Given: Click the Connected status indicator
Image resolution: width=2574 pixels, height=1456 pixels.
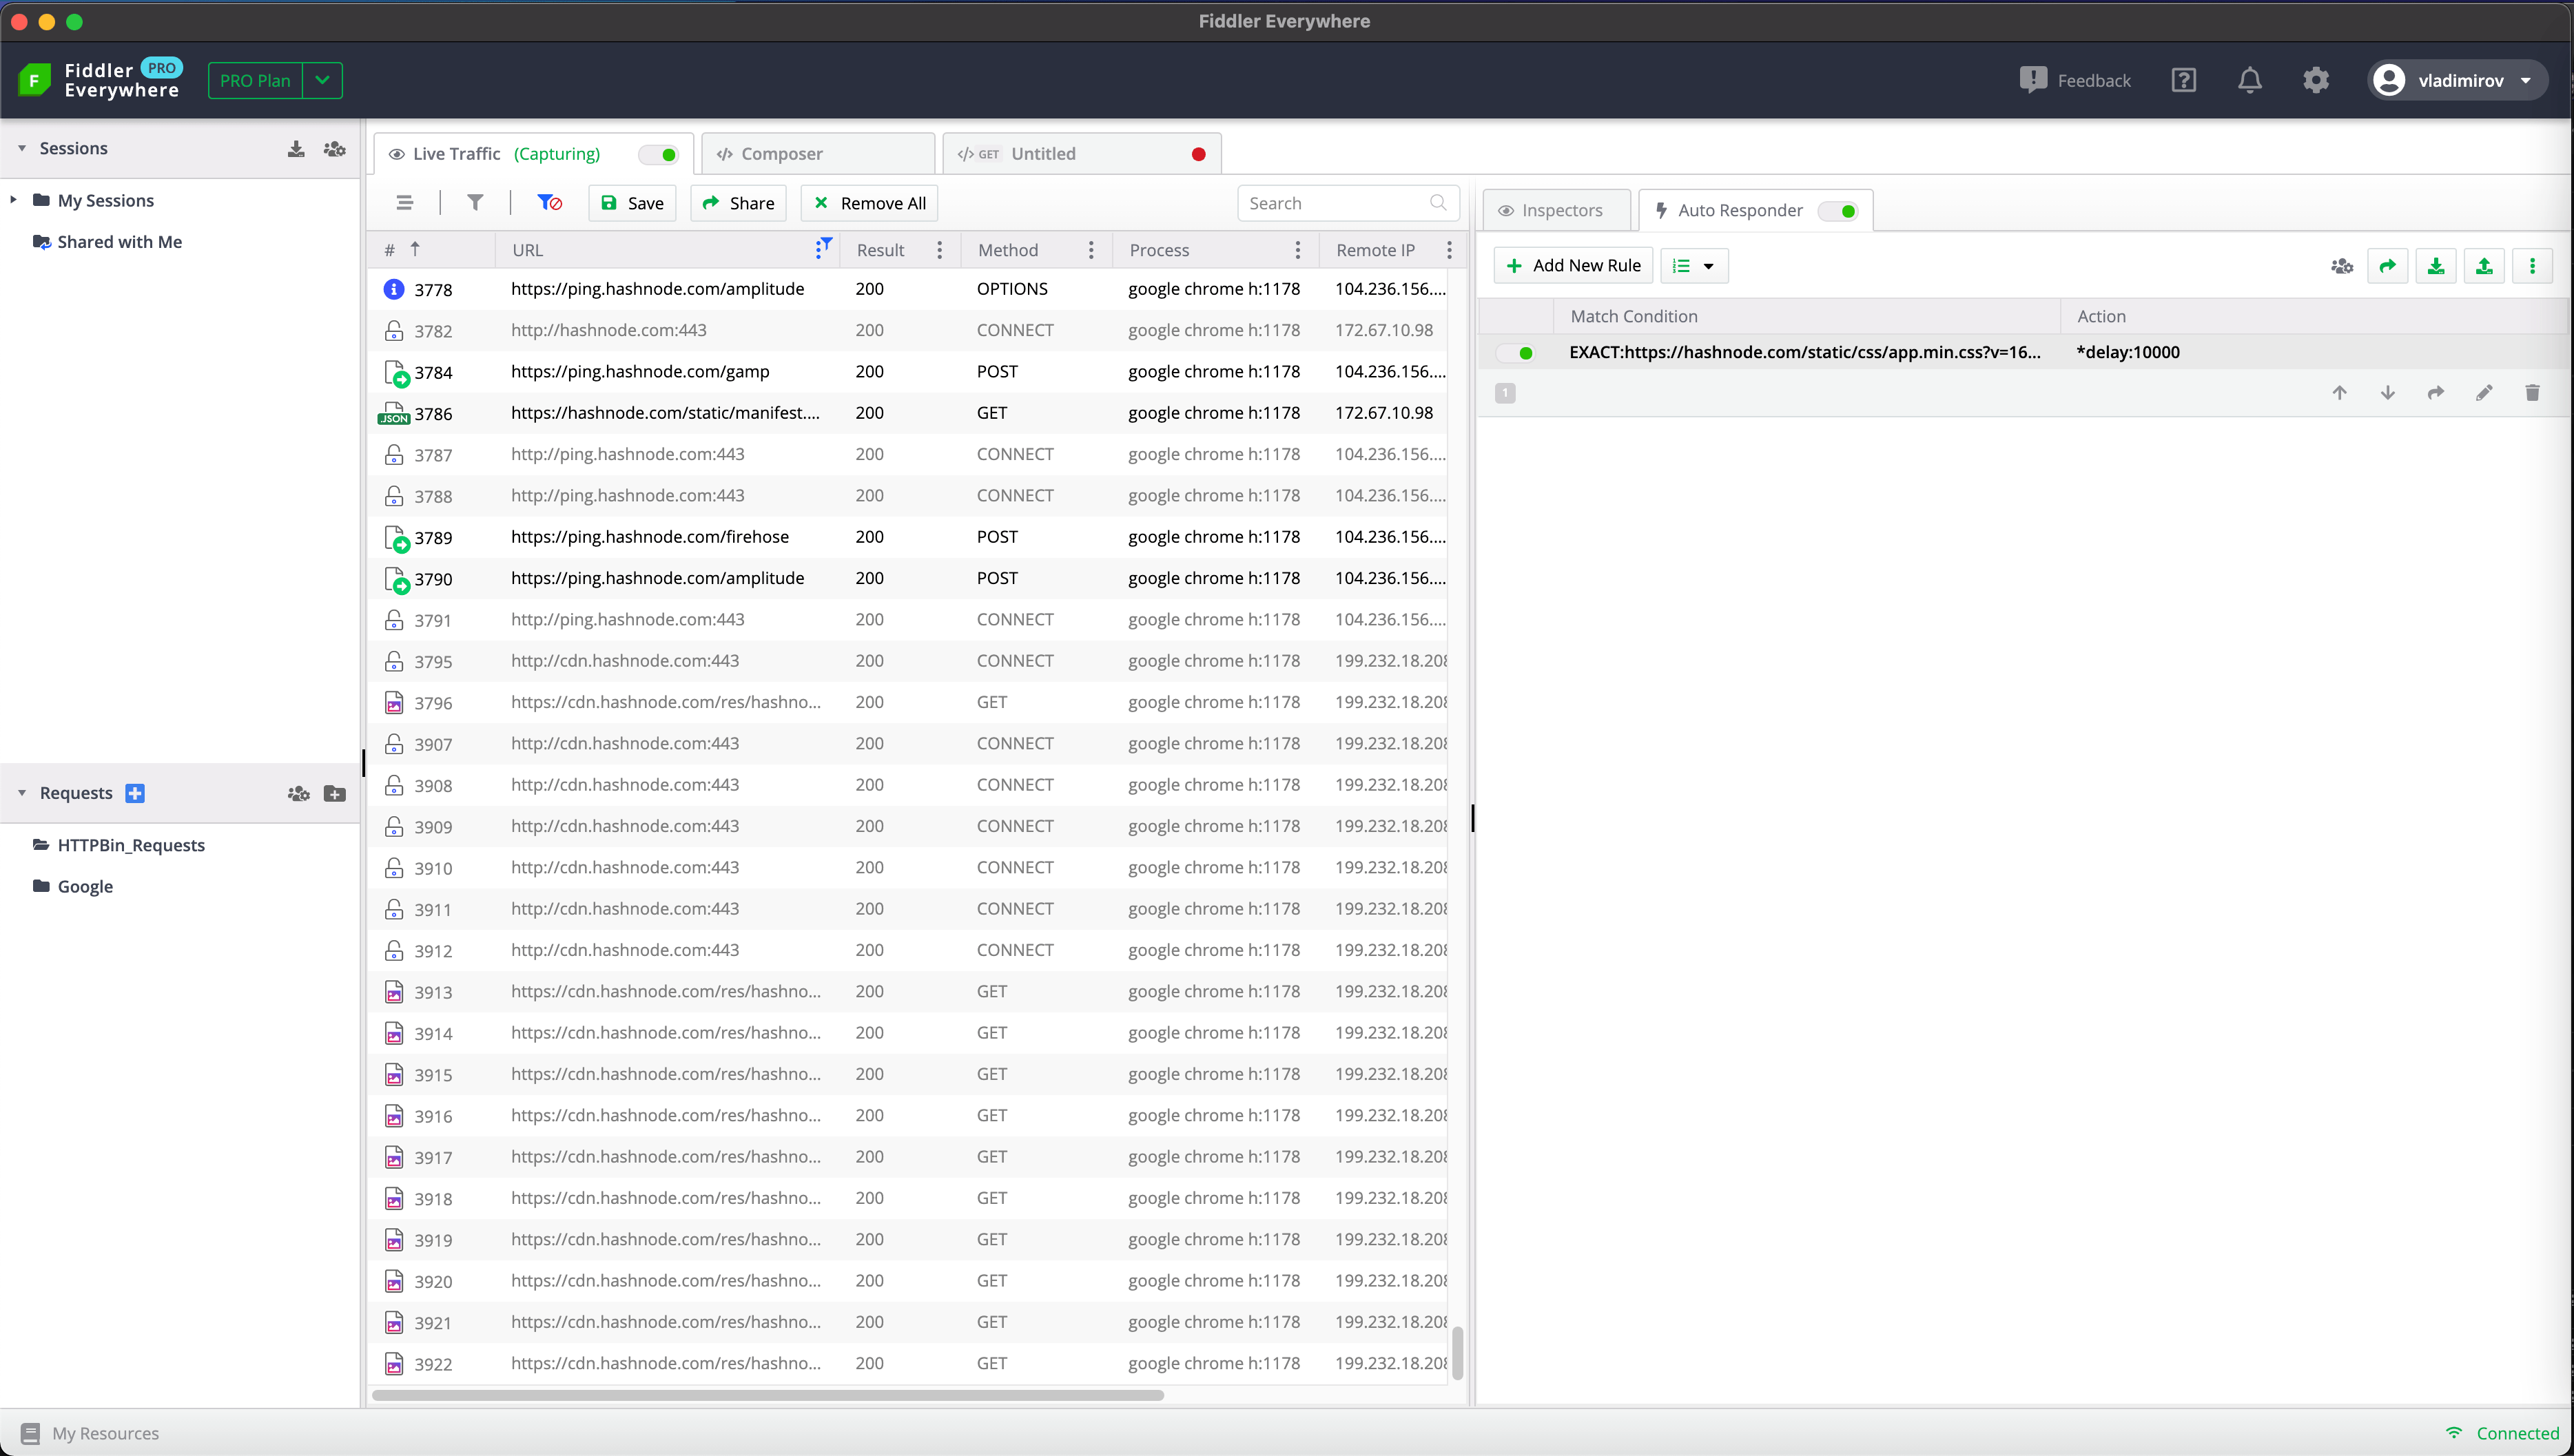Looking at the screenshot, I should tap(2502, 1433).
